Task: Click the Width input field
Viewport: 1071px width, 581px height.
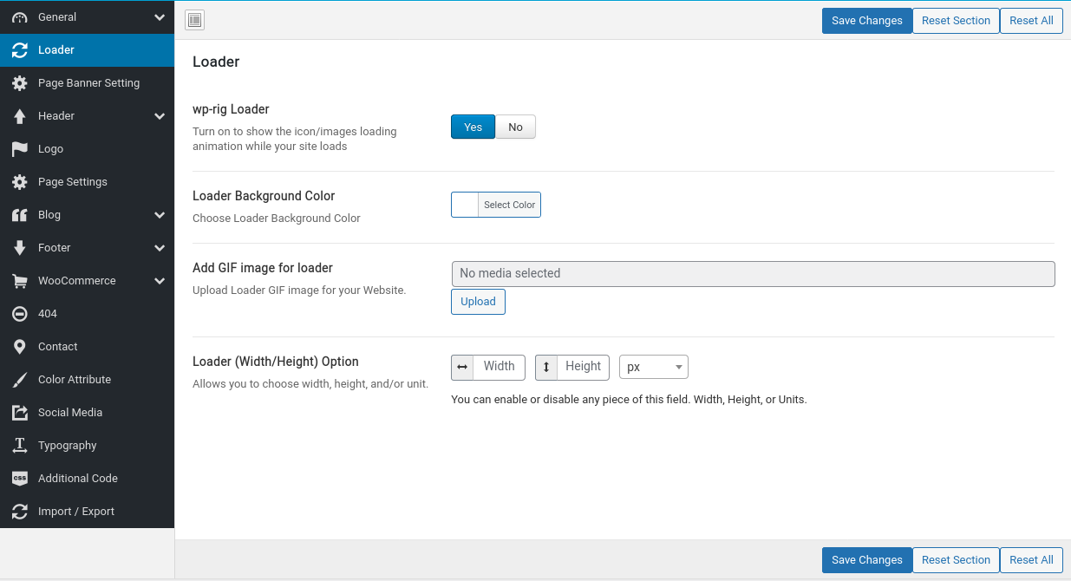Action: 500,367
